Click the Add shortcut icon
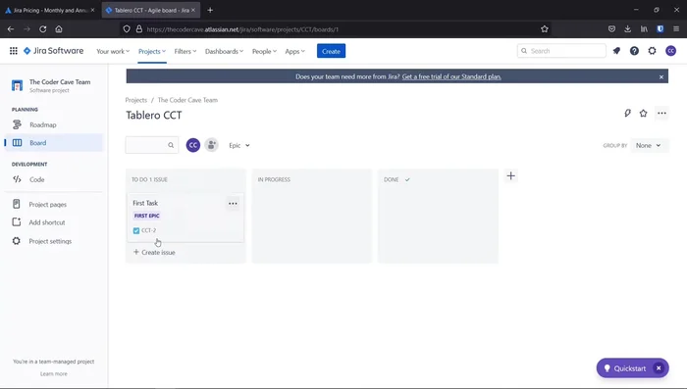 pos(17,221)
